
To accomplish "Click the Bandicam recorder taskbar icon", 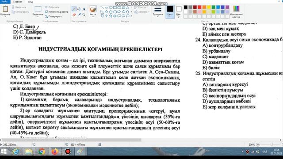I will [x=68, y=151].
